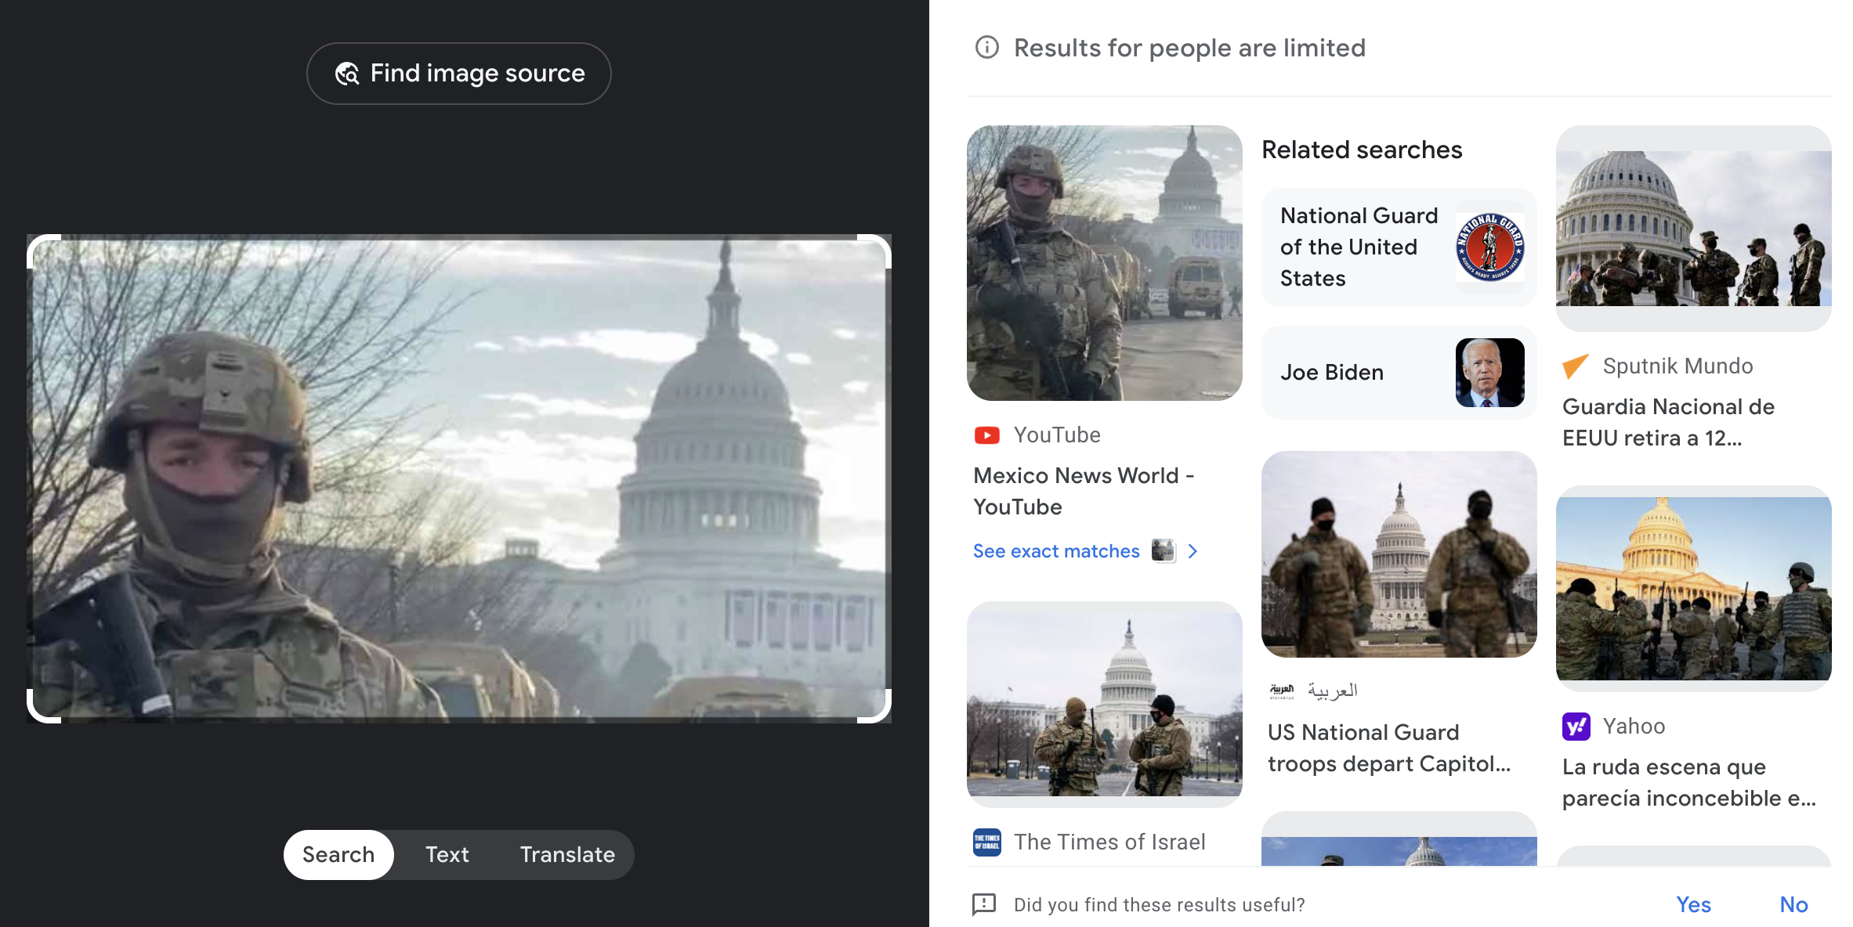Click the Find image source globe icon
The width and height of the screenshot is (1853, 927).
tap(347, 74)
